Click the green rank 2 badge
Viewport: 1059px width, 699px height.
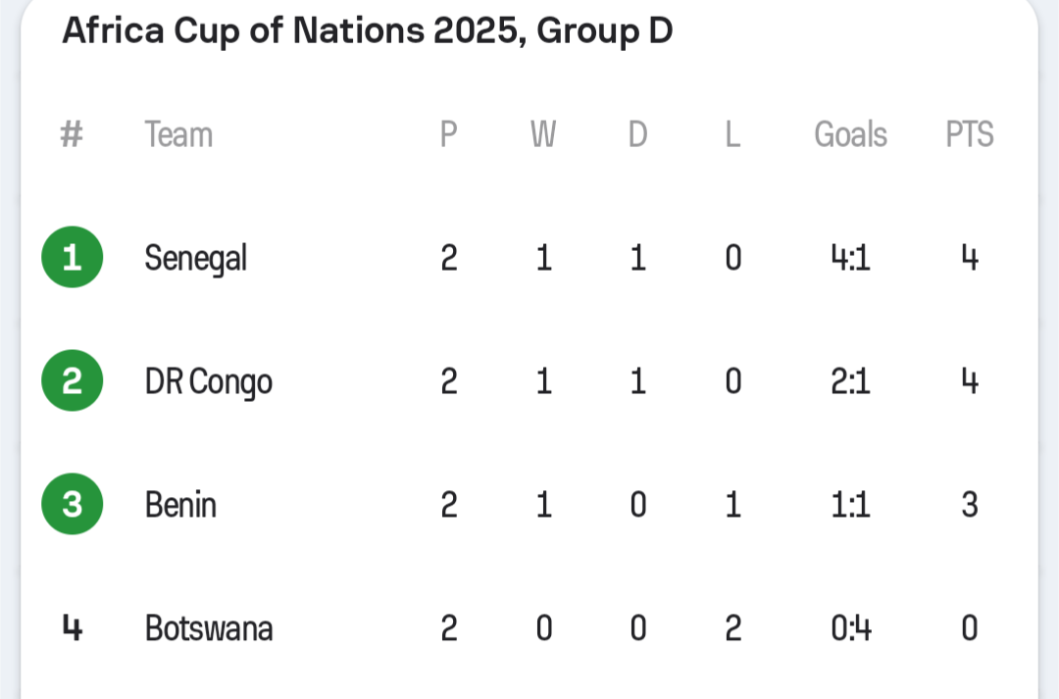(72, 381)
